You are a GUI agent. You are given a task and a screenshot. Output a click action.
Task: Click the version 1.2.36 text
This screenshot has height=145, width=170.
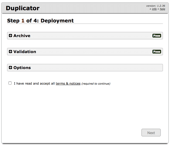pyautogui.click(x=156, y=6)
